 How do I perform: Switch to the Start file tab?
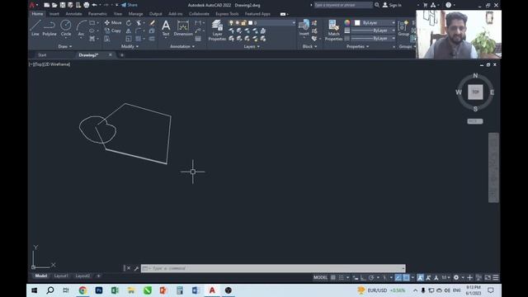(42, 55)
